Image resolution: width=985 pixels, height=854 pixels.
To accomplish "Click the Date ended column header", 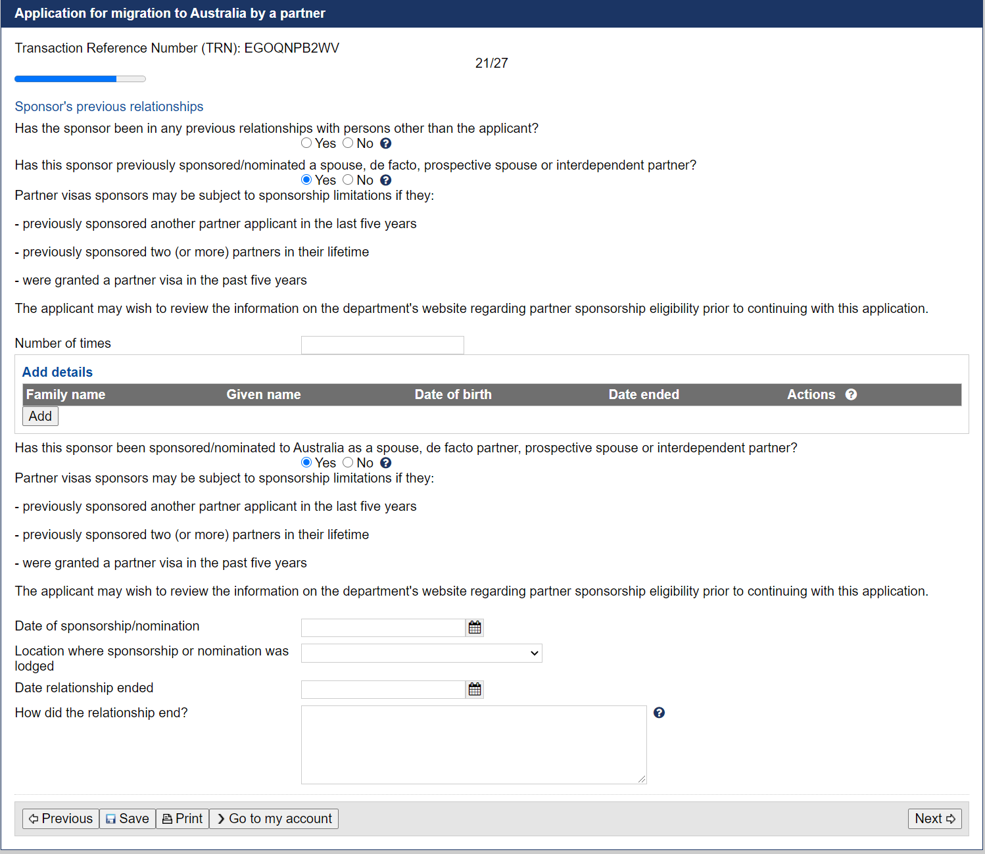I will coord(644,394).
